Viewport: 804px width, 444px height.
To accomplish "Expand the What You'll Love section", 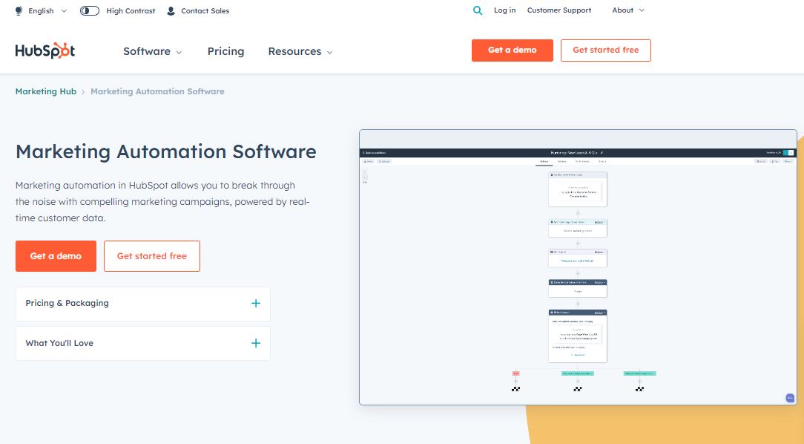I will click(143, 343).
